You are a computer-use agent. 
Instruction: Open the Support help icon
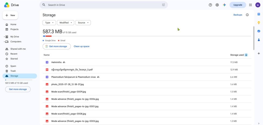point(210,5)
